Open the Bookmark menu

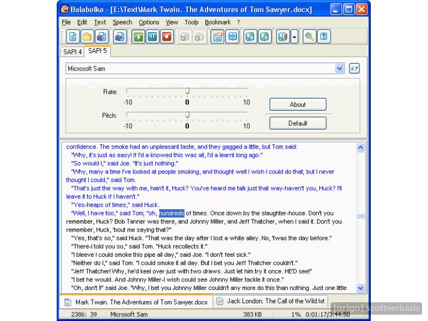click(x=218, y=22)
